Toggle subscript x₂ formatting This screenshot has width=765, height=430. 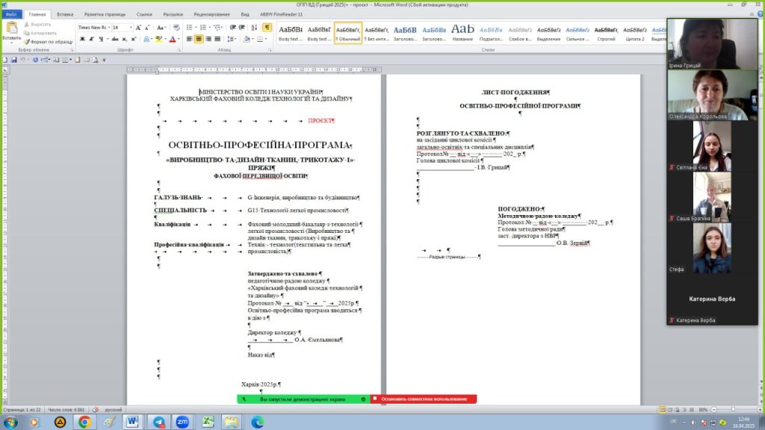point(125,39)
